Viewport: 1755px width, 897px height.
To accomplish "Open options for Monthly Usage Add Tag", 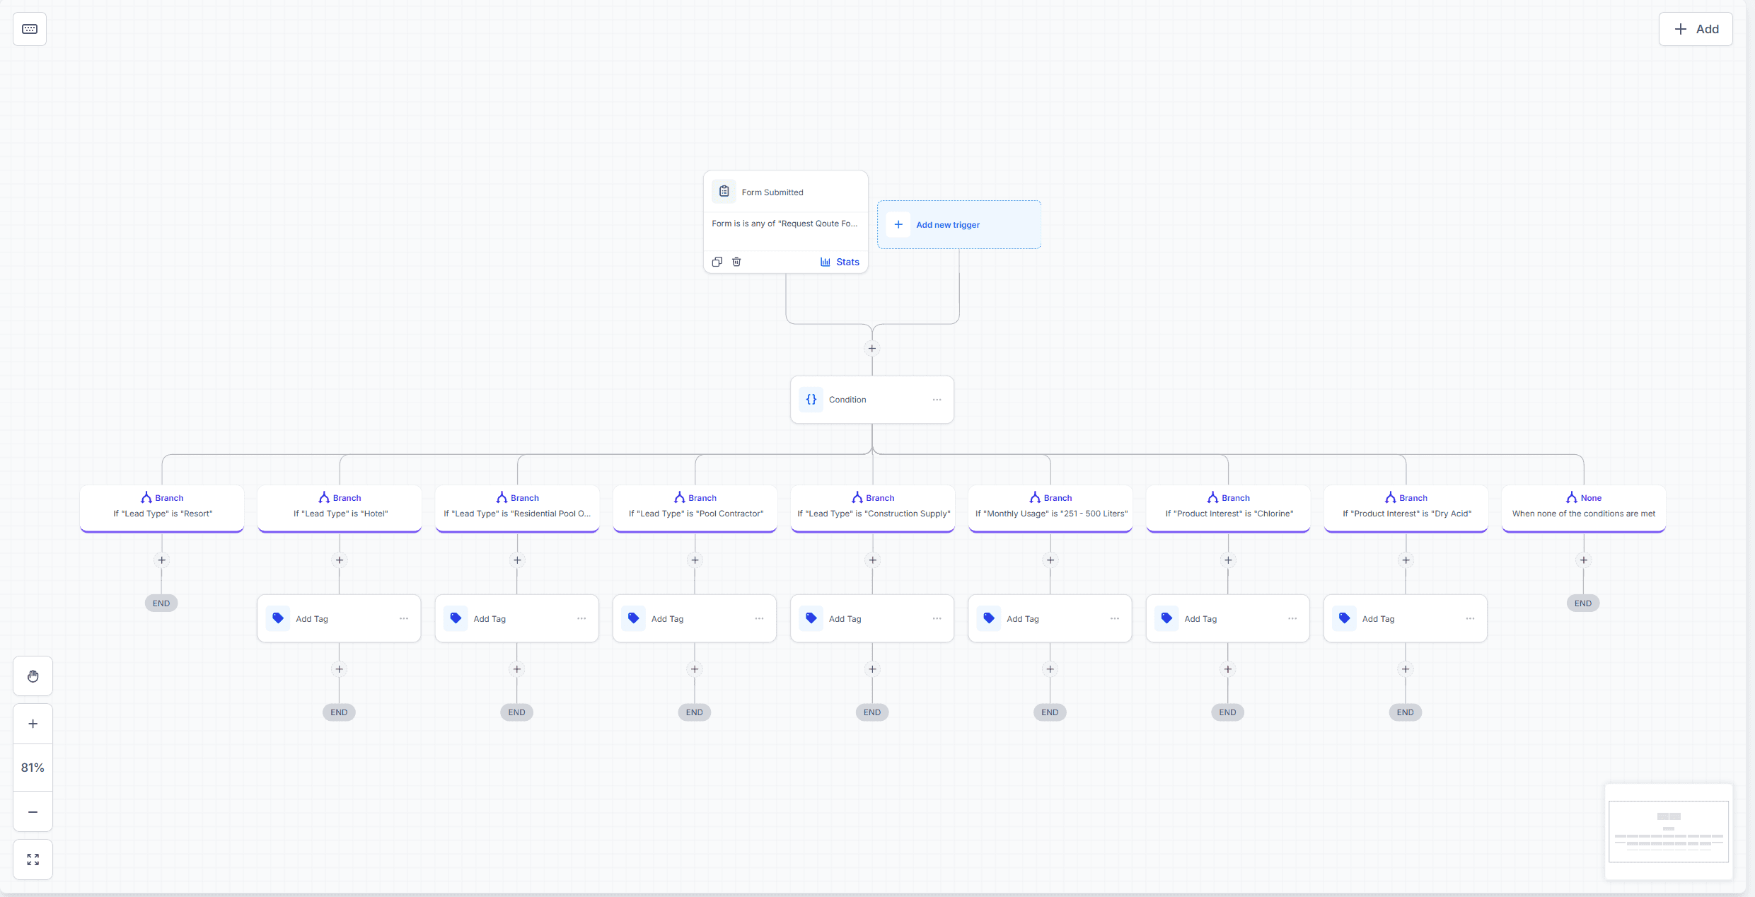I will 1115,618.
